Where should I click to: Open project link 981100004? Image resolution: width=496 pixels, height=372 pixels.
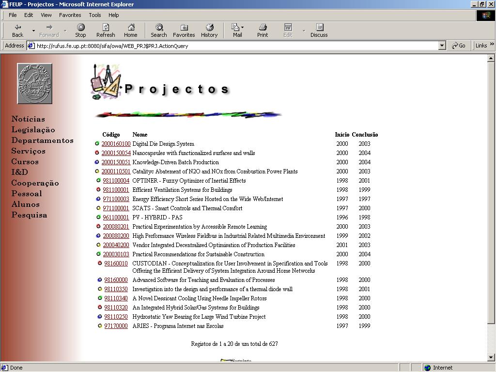[116, 180]
